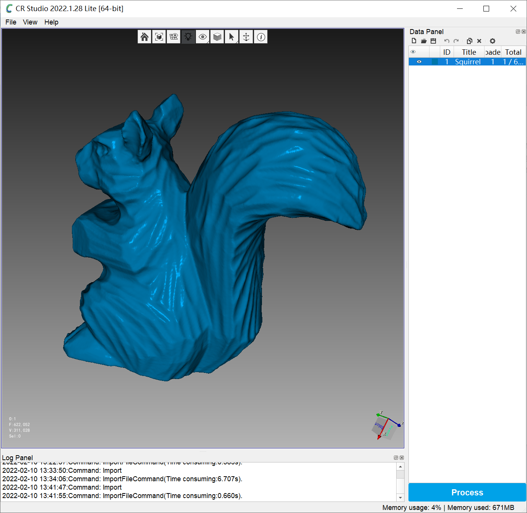Open the Data Panel settings gear
This screenshot has width=527, height=513.
click(492, 41)
